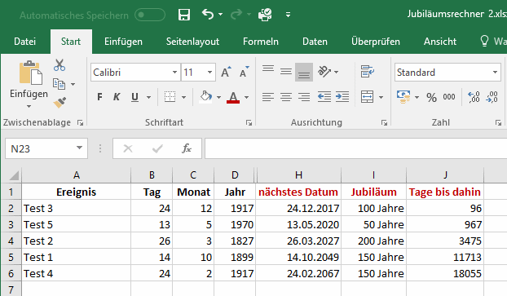507x296 pixels.
Task: Select the Format Painter brush
Action: point(60,103)
